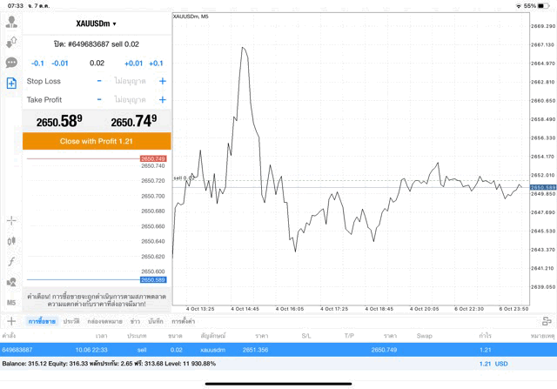Increase Stop Loss with plus button
Image resolution: width=557 pixels, height=389 pixels.
(162, 81)
